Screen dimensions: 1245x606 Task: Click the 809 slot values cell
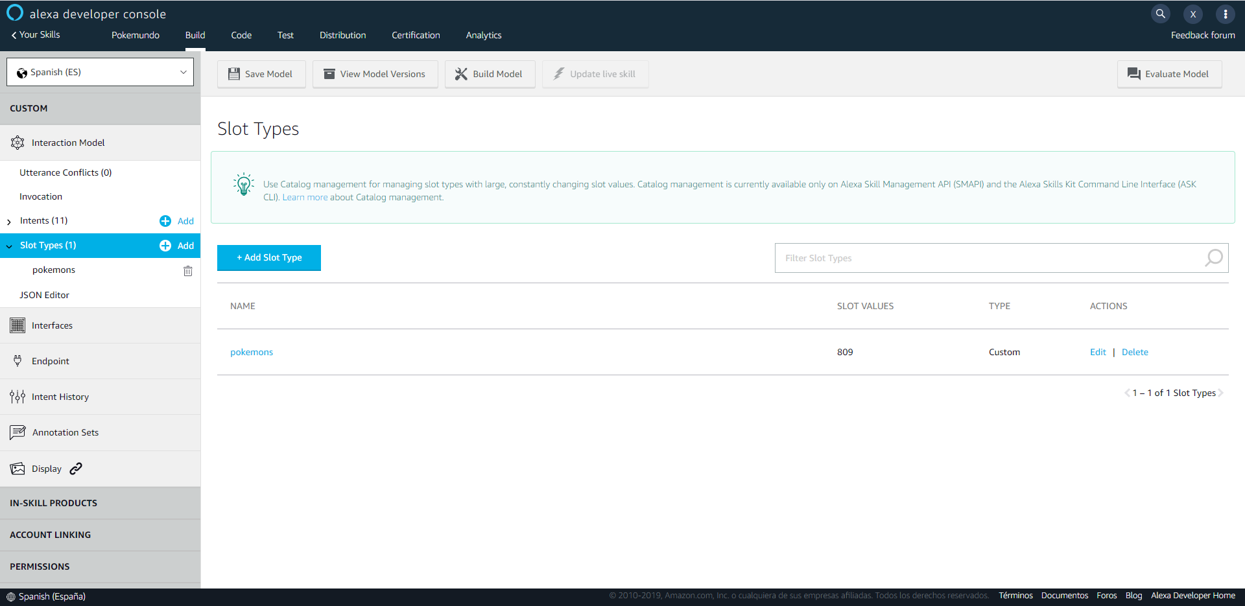tap(845, 352)
